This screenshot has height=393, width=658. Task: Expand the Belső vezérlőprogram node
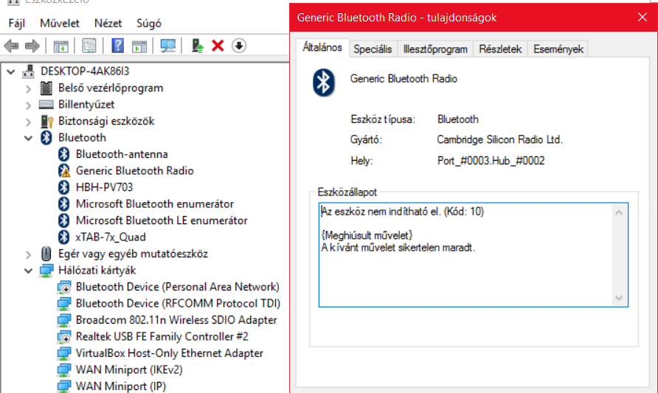click(29, 88)
